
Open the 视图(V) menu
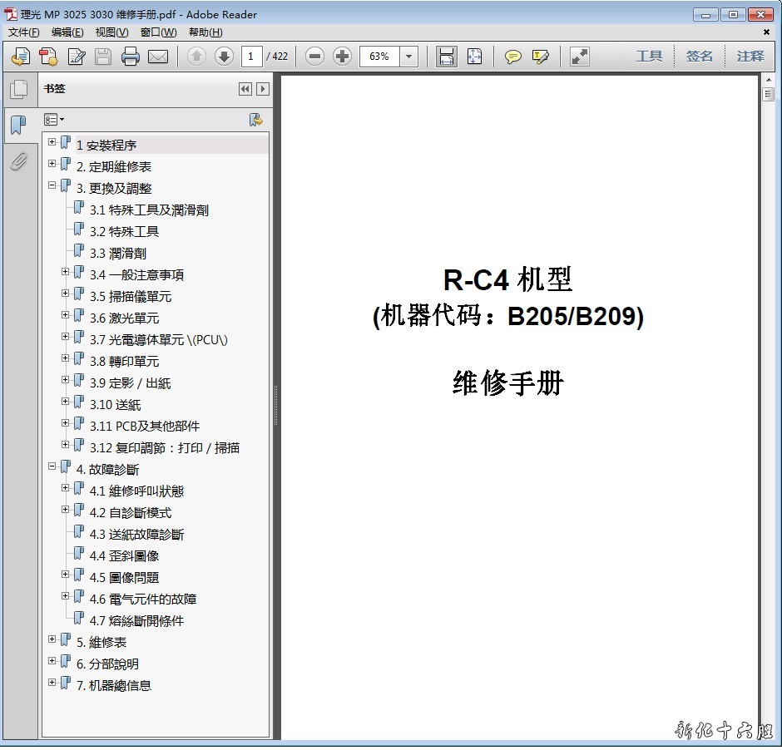[111, 32]
